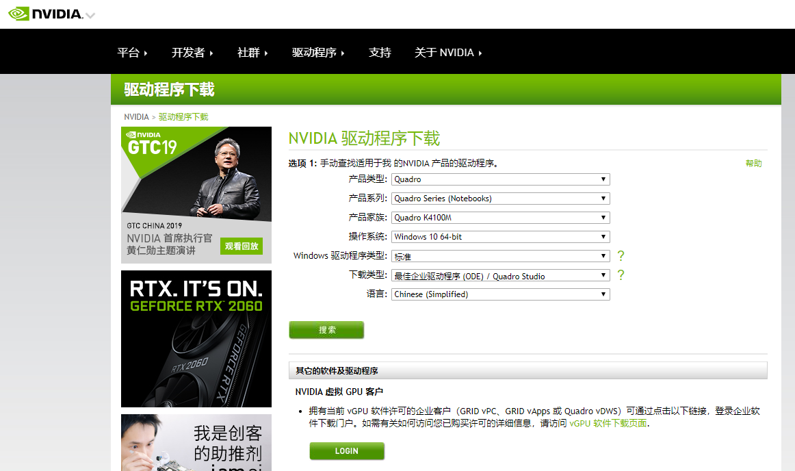Click help question mark next to 驱动程序类型

(x=621, y=256)
